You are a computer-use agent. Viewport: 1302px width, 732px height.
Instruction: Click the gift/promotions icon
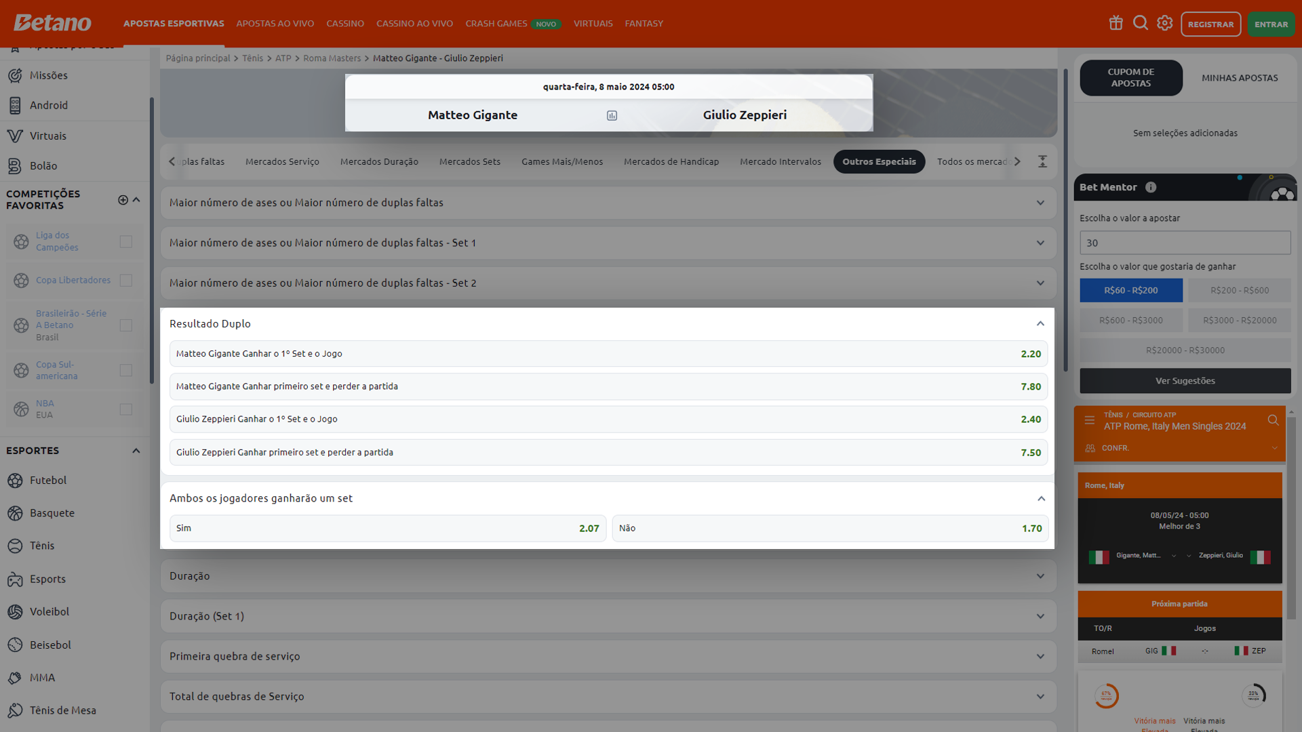1116,23
